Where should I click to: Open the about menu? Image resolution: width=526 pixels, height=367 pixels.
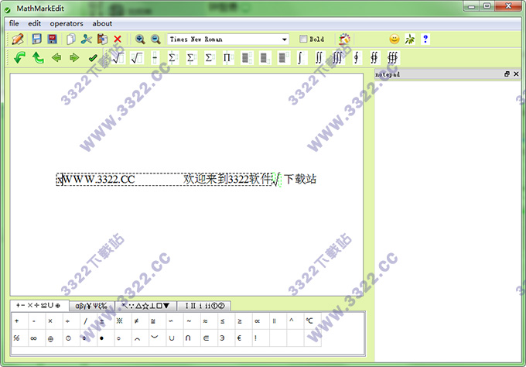tap(102, 23)
